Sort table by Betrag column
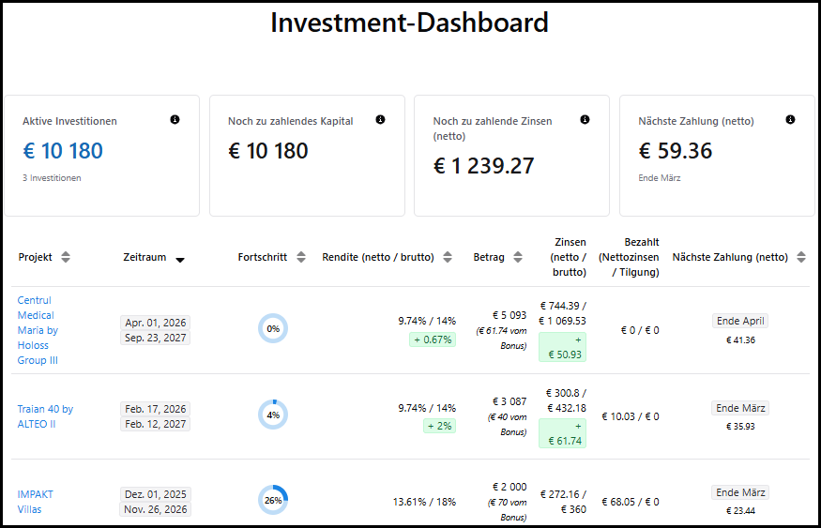 (x=517, y=258)
